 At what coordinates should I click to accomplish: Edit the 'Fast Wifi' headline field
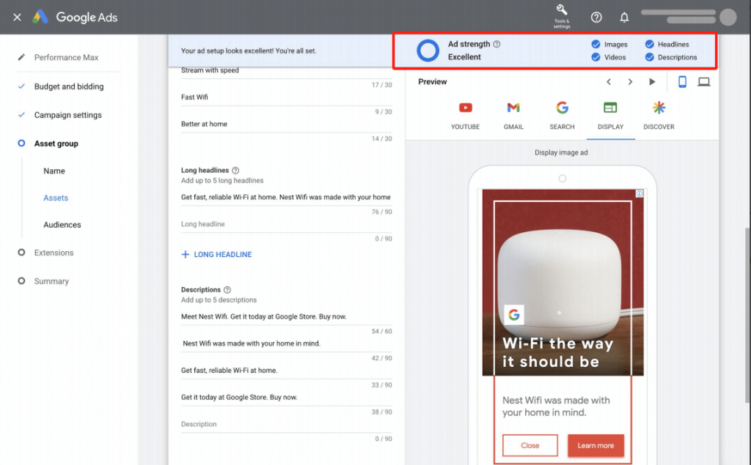coord(287,97)
